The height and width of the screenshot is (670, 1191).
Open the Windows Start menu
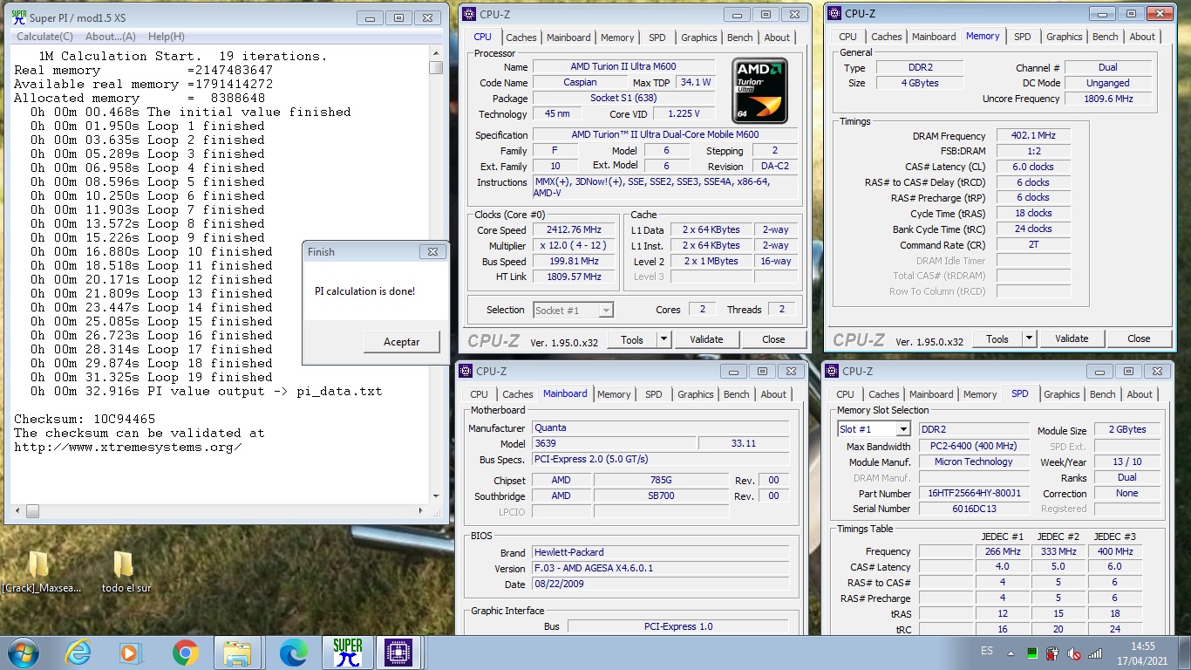click(x=22, y=652)
